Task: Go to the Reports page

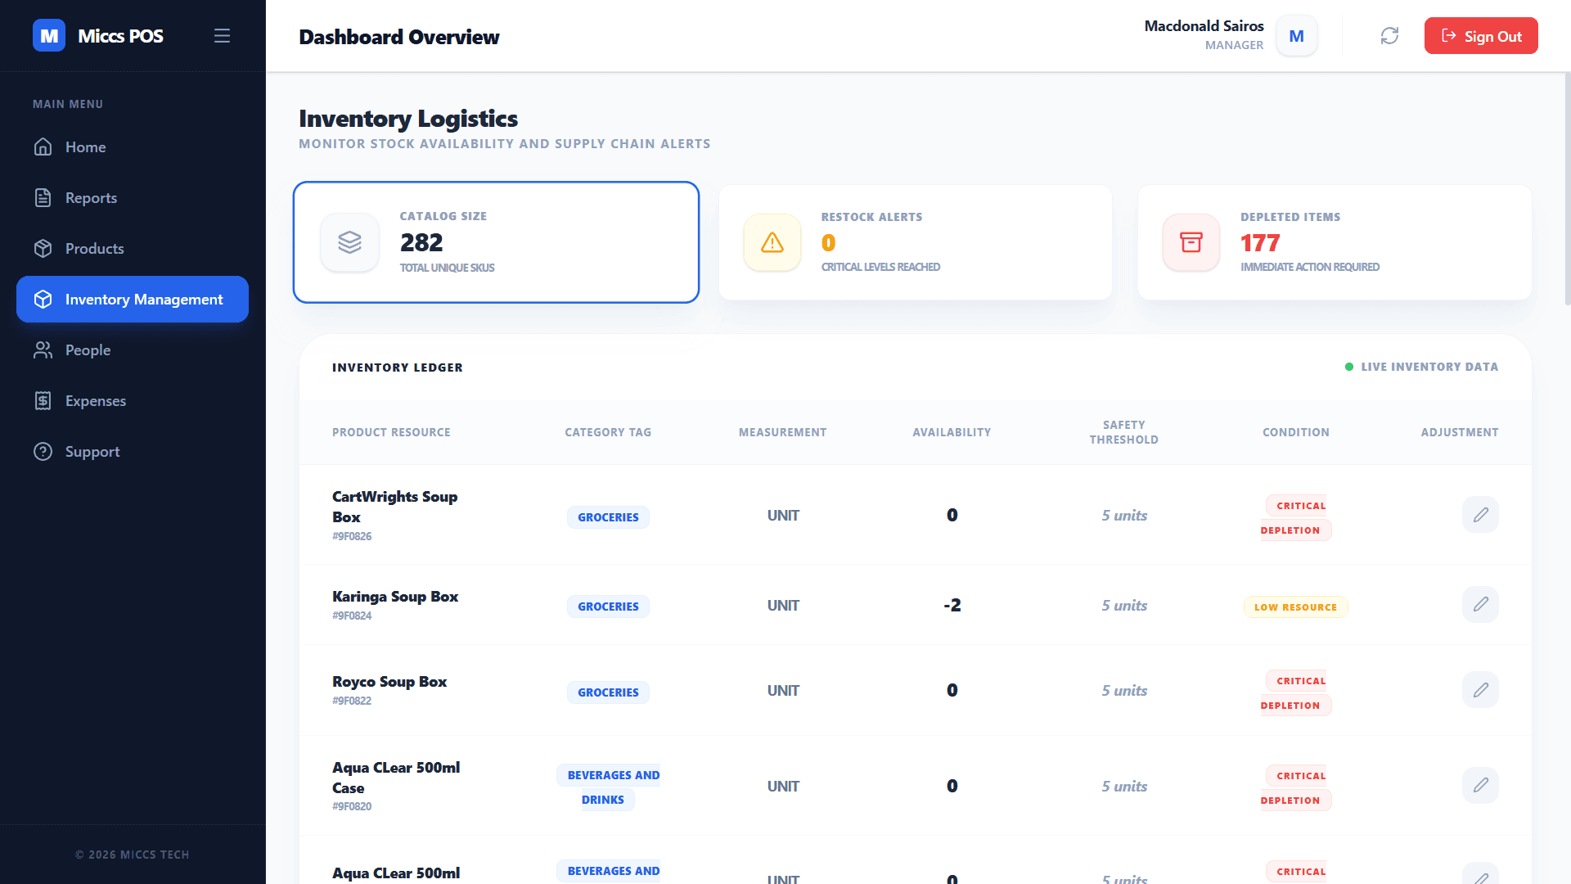Action: [x=91, y=198]
